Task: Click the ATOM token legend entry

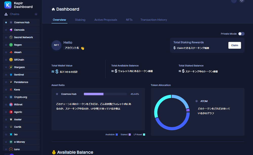Action: (201, 101)
